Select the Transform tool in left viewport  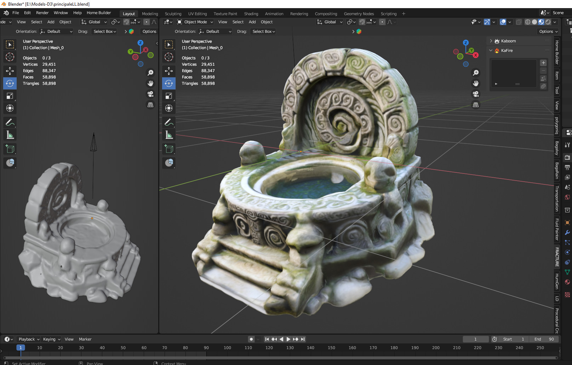(10, 108)
